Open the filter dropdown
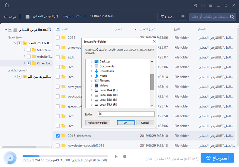The image size is (239, 167). (167, 16)
